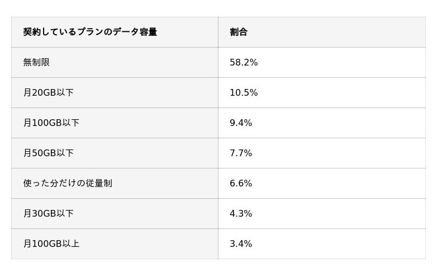Select the 月20GB以下 row label
Viewport: 447px width, 276px height.
click(49, 92)
